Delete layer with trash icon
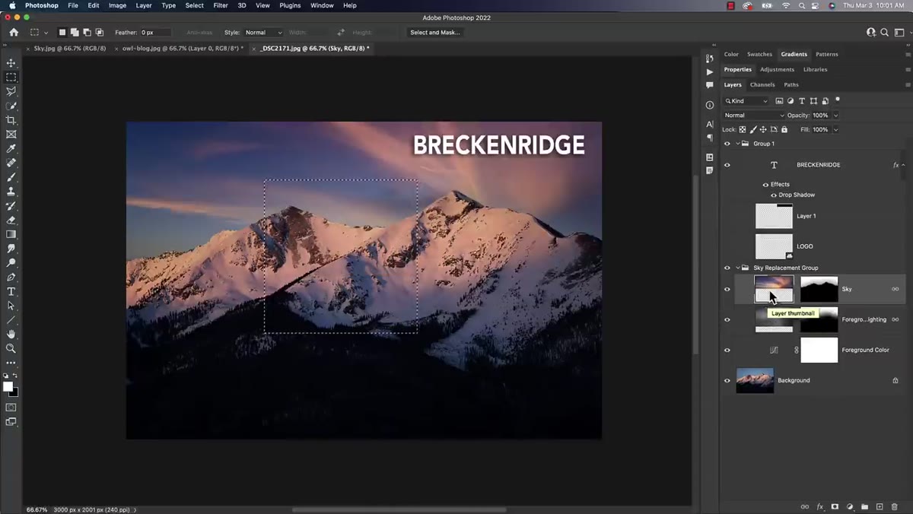Viewport: 913px width, 514px height. point(894,506)
